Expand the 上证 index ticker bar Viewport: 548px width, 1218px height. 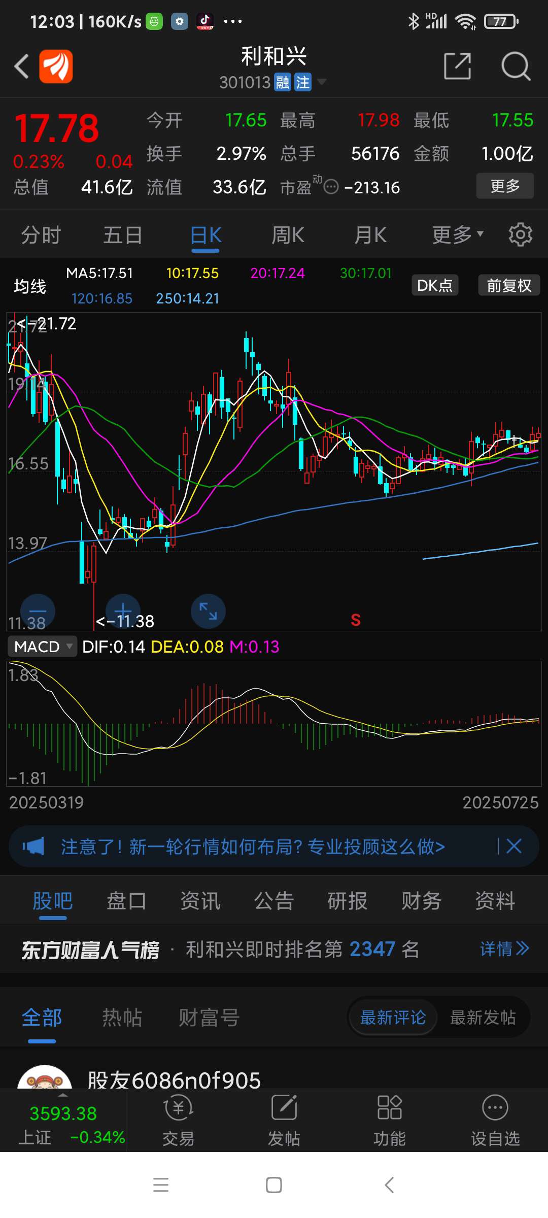coord(63,1120)
